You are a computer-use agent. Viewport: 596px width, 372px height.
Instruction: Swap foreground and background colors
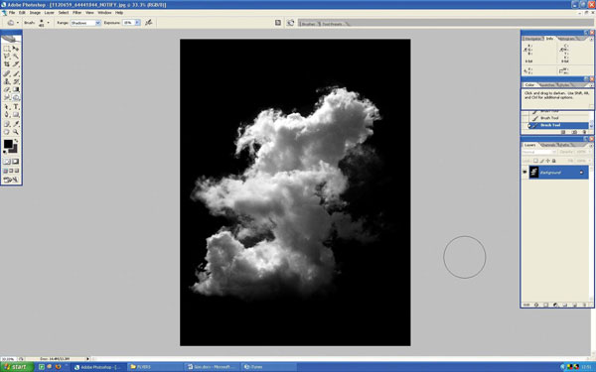(x=16, y=141)
